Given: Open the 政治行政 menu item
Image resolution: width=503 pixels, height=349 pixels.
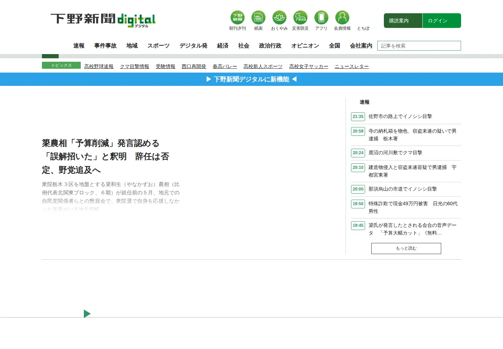Looking at the screenshot, I should pyautogui.click(x=270, y=46).
